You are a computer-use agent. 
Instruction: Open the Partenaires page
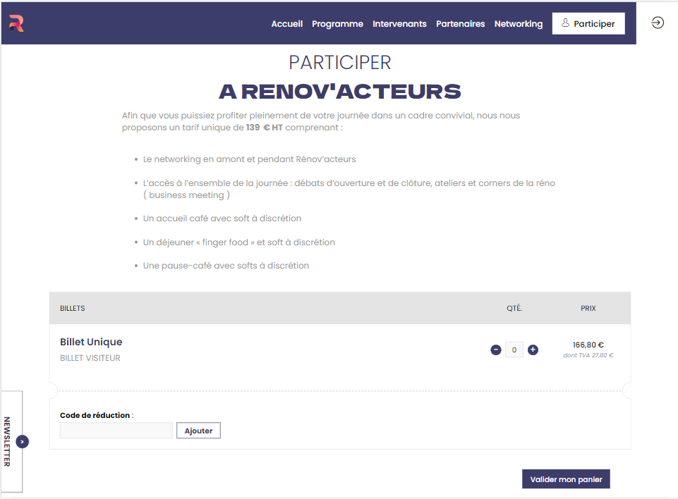click(x=460, y=24)
